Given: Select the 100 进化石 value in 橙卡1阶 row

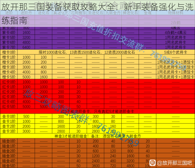Looking at the screenshot, I should [44, 57].
